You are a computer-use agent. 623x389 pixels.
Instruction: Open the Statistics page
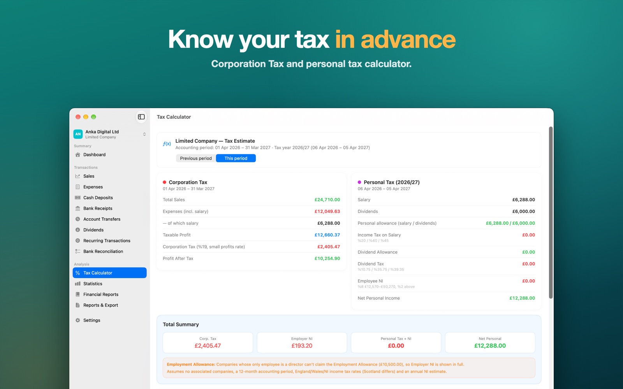[x=109, y=284]
